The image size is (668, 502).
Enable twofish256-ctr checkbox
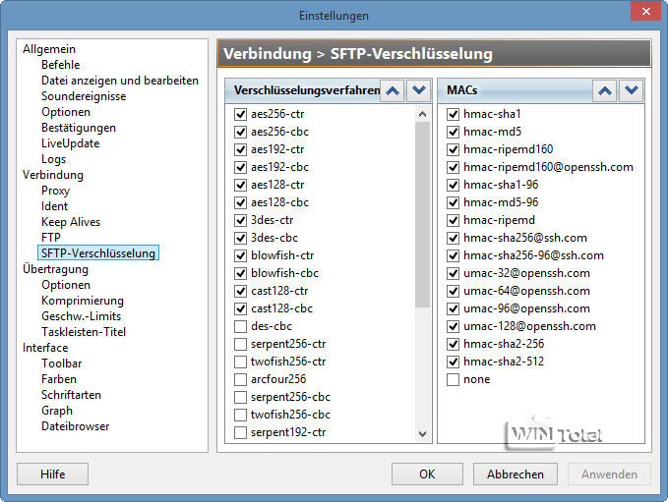240,362
